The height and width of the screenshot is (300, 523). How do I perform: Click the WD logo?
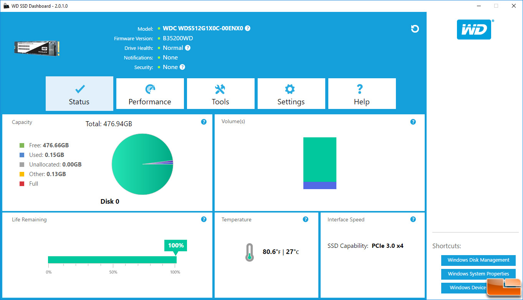474,30
